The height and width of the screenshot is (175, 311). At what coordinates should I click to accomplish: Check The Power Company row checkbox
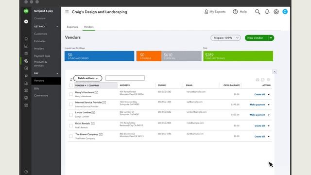(x=71, y=136)
